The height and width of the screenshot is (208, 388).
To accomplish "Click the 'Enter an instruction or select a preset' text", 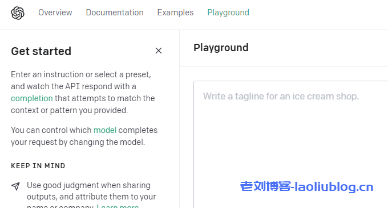I will 81,74.
